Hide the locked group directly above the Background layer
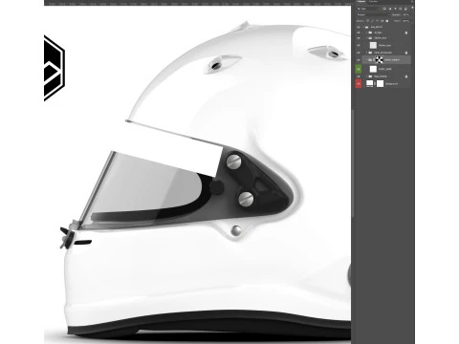 coord(359,76)
